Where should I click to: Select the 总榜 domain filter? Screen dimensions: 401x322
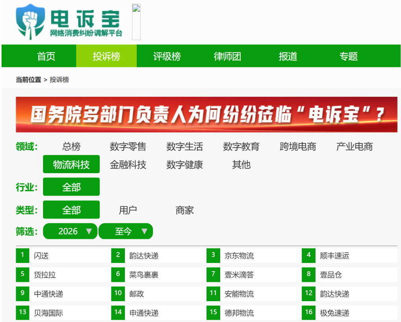click(x=71, y=147)
